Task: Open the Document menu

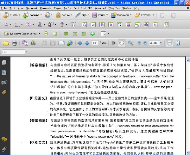Action: 32,8
